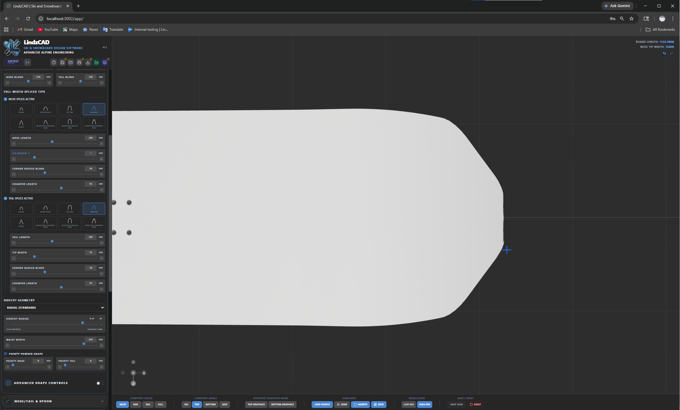680x410 pixels.
Task: Click the Sidecut Radius slider handle
Action: [82, 323]
